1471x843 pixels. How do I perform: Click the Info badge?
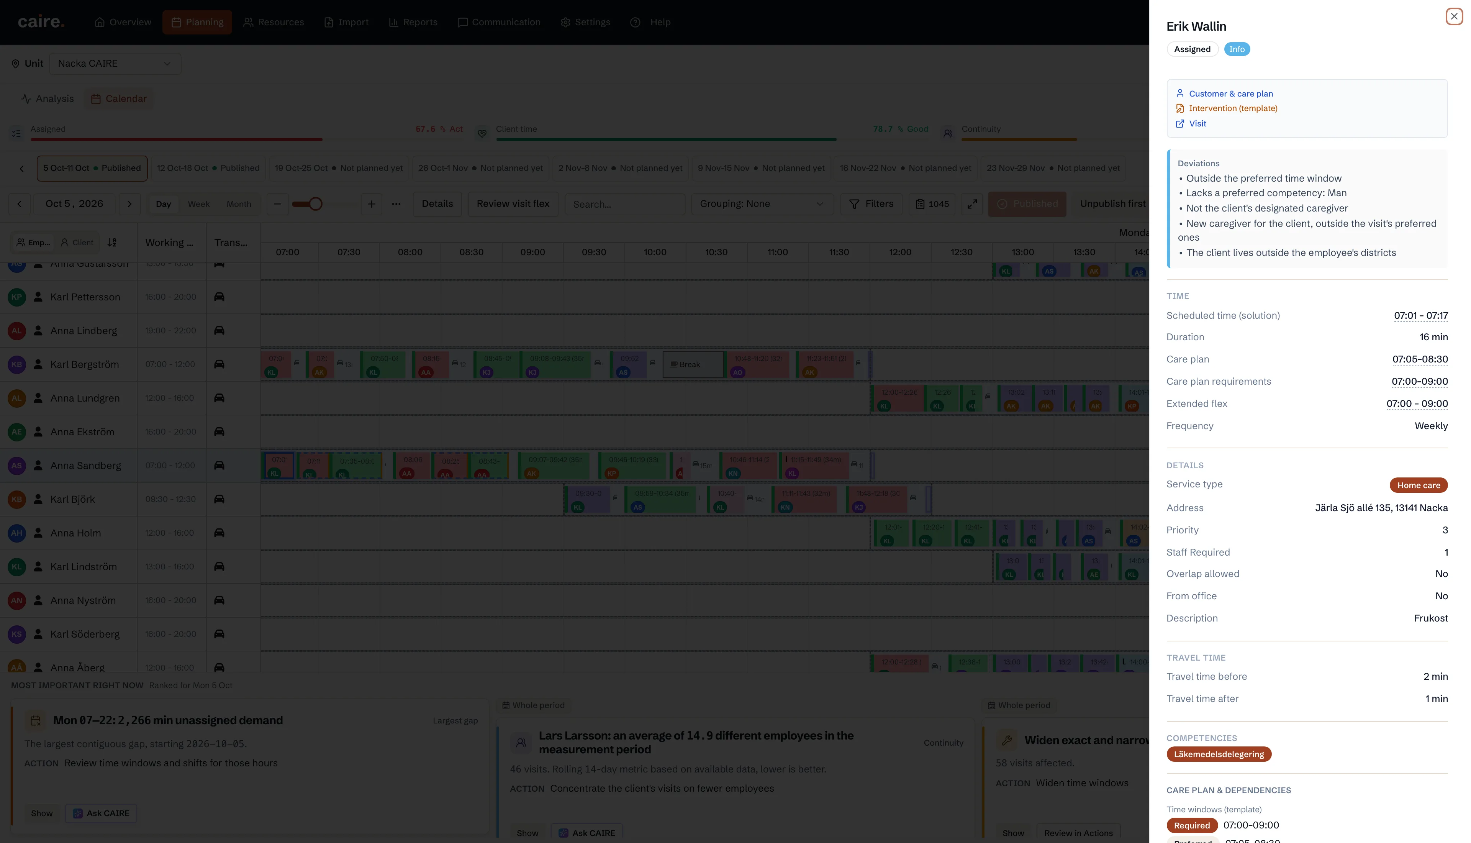tap(1237, 49)
